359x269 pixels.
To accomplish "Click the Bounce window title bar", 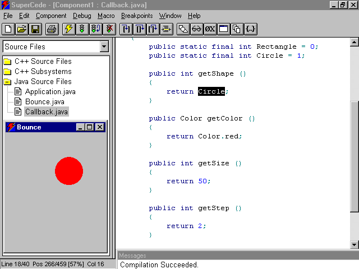I will pyautogui.click(x=56, y=127).
